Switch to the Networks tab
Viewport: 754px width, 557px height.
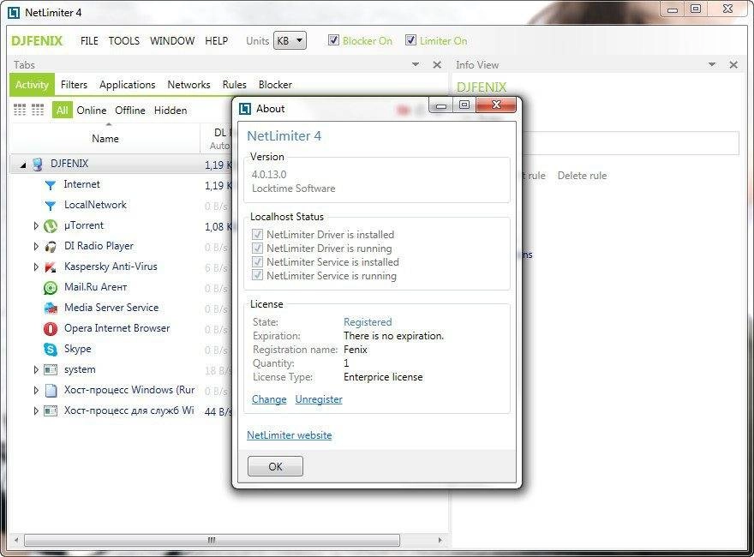[x=188, y=85]
